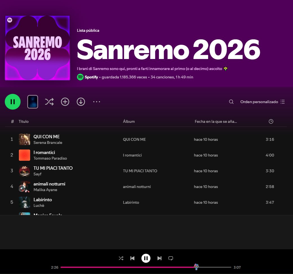The width and height of the screenshot is (293, 274).
Task: Click the hace 10 horas date in Labirinto row
Action: pyautogui.click(x=206, y=202)
